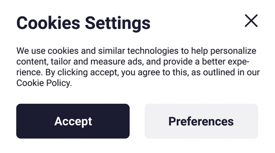
Task: Click the Preferences button
Action: 201,121
